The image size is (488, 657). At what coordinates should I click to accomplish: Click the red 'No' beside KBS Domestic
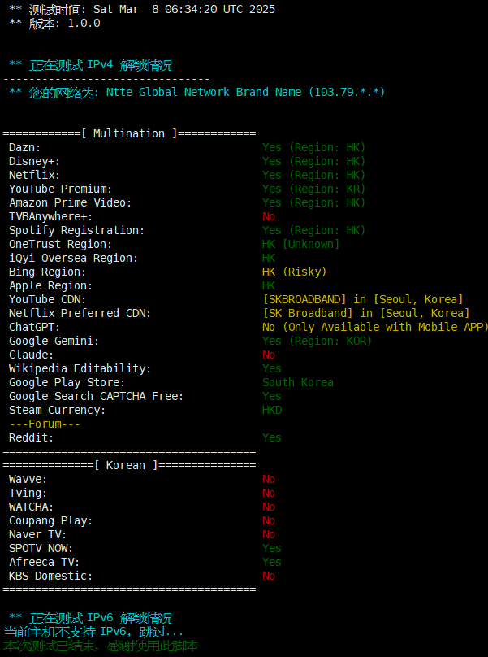269,577
